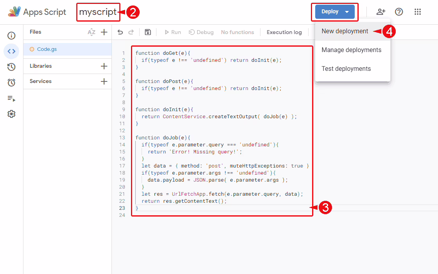Open Executions list icon in sidebar
Image resolution: width=438 pixels, height=274 pixels.
pyautogui.click(x=11, y=99)
